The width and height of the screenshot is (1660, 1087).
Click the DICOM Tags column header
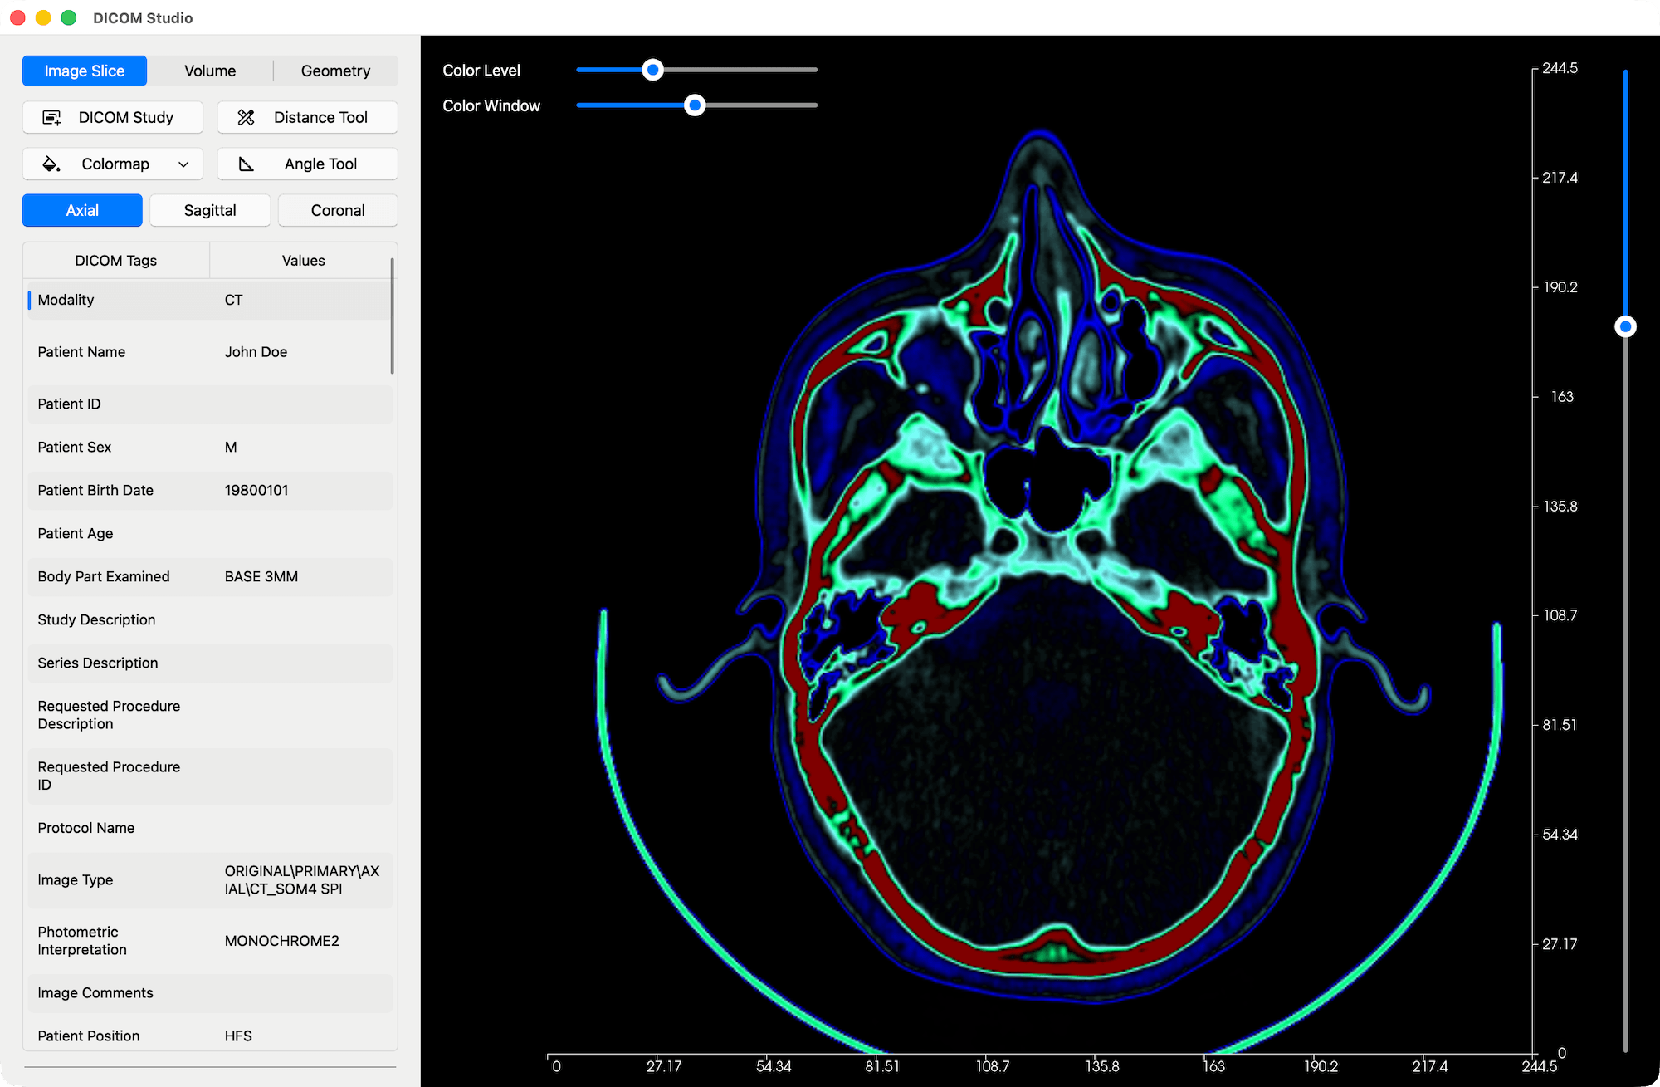(115, 260)
